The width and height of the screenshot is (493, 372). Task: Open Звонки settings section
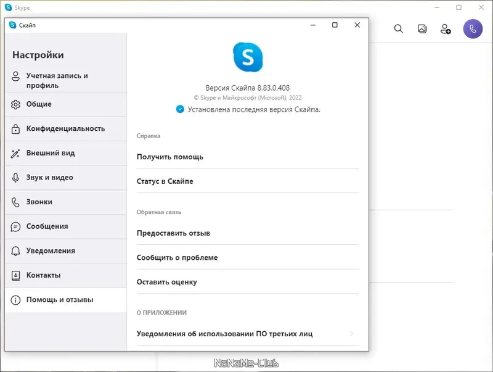coord(66,202)
